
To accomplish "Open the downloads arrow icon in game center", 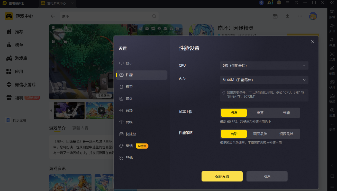I will (x=287, y=16).
